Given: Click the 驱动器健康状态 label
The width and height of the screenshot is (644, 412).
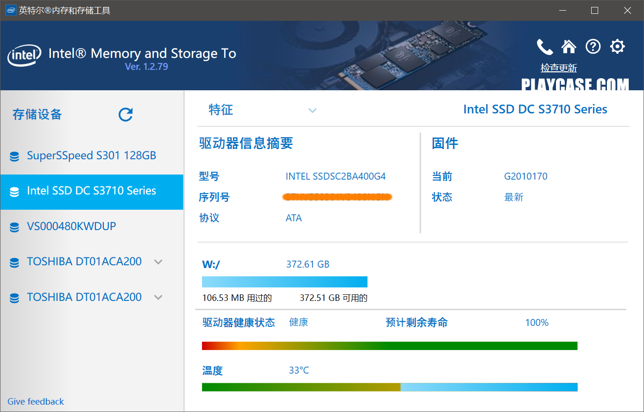Looking at the screenshot, I should click(x=239, y=323).
